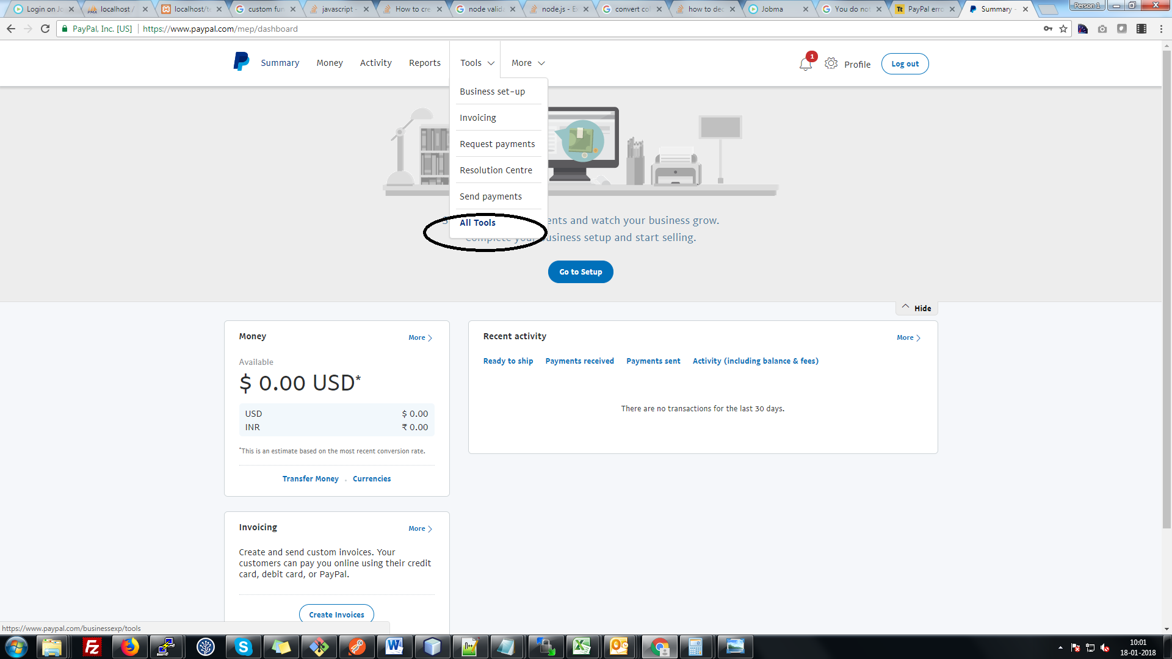This screenshot has width=1172, height=659.
Task: Click the Go to Setup button
Action: point(580,272)
